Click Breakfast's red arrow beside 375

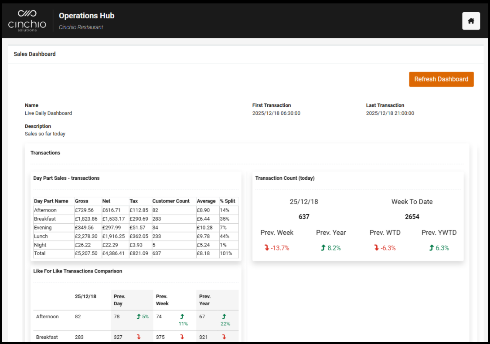(182, 337)
